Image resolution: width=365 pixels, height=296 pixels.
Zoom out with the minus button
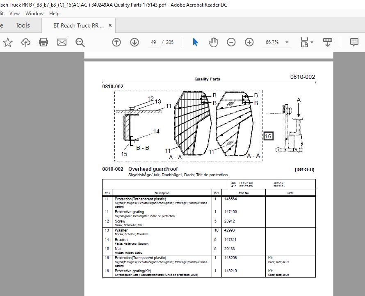click(231, 42)
